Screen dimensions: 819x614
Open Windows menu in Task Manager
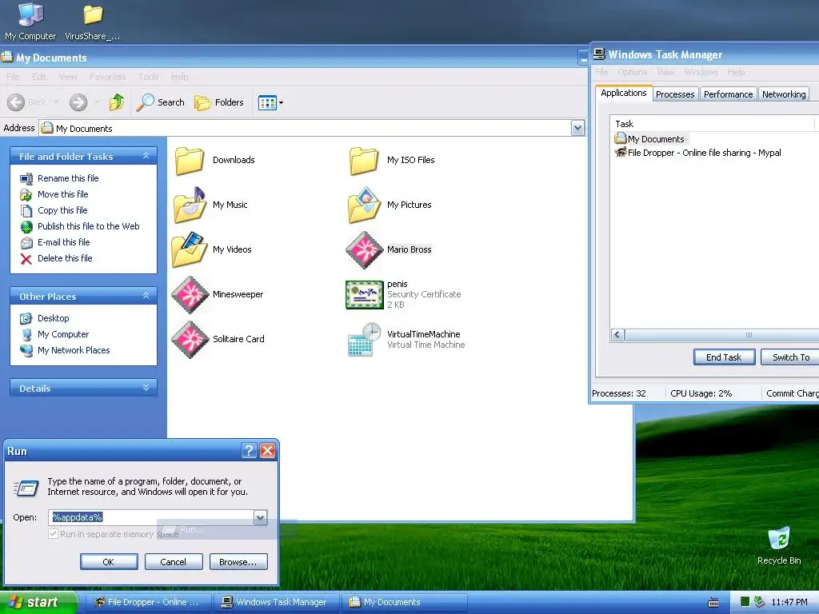click(x=701, y=72)
